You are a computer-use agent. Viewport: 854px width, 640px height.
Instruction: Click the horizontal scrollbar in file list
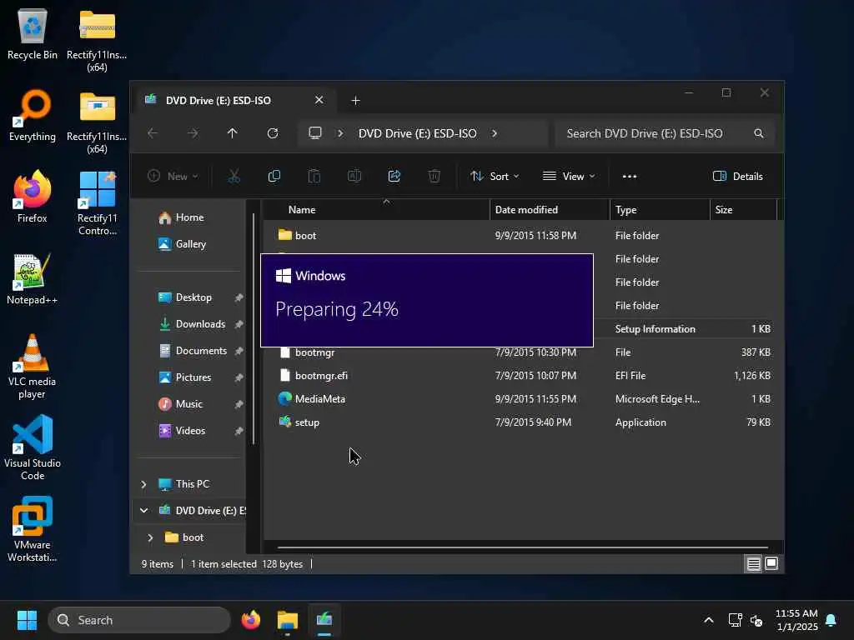(x=523, y=547)
